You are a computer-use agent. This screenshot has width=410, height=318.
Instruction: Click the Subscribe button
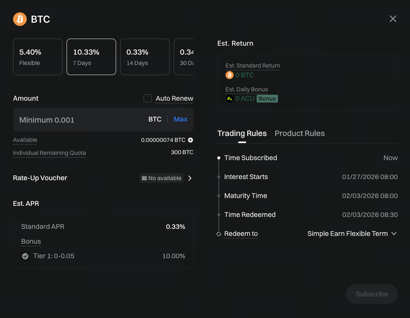371,294
